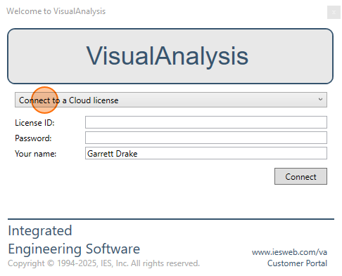This screenshot has height=276, width=342.
Task: Open the Connect to a Cloud license dropdown
Action: [171, 100]
